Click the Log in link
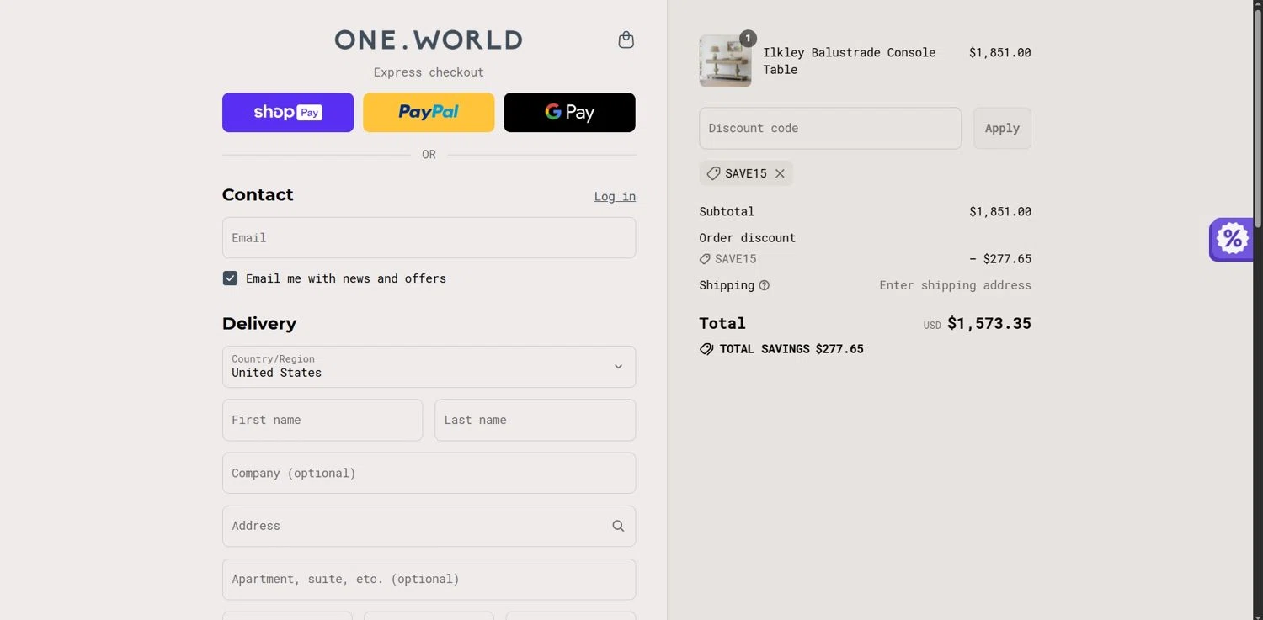Image resolution: width=1263 pixels, height=620 pixels. pyautogui.click(x=615, y=196)
